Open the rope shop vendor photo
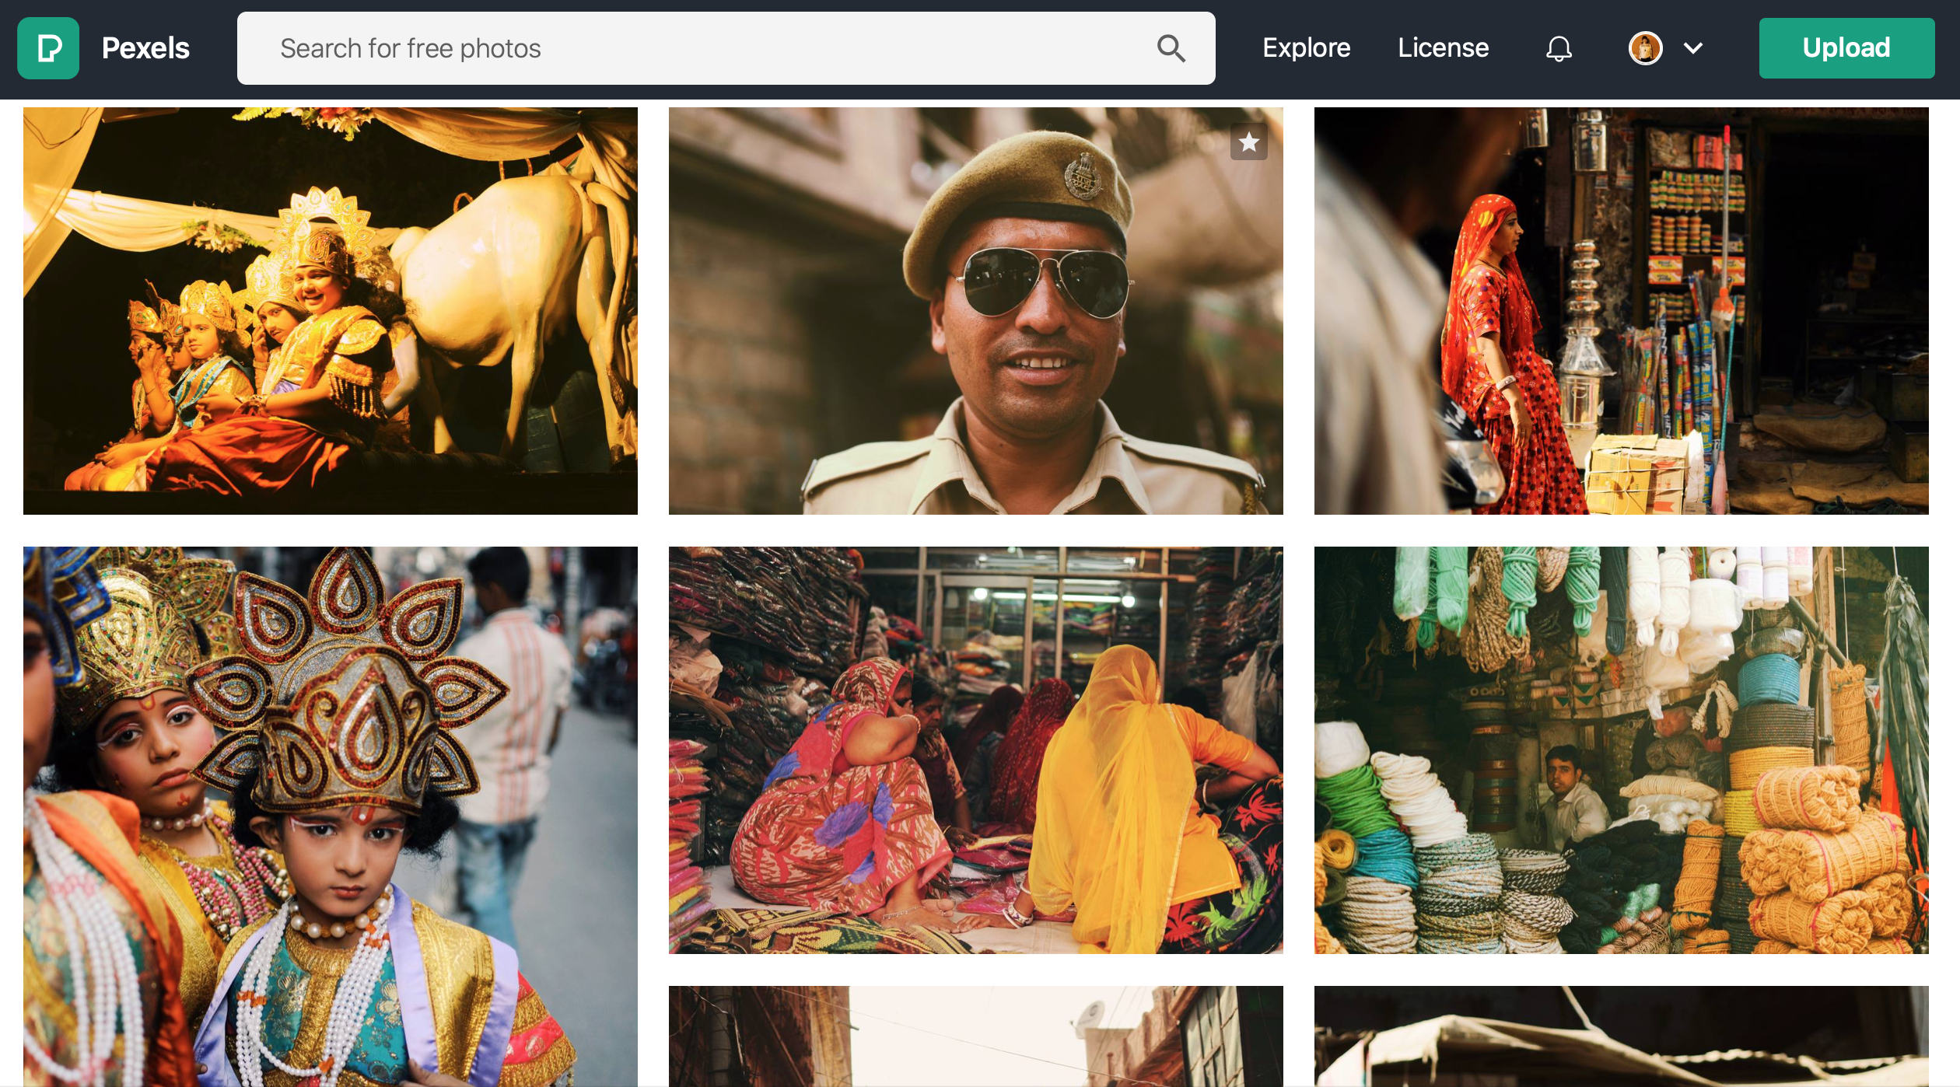 click(1621, 750)
